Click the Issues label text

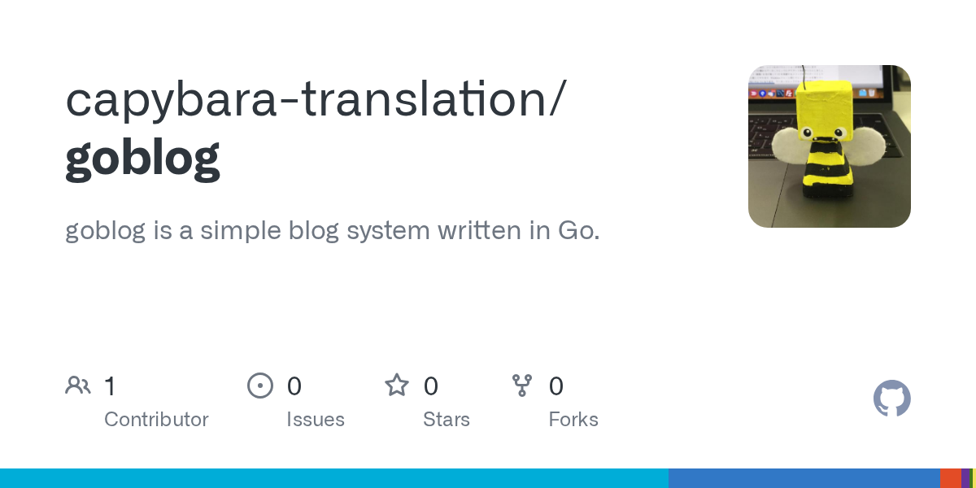(x=316, y=420)
